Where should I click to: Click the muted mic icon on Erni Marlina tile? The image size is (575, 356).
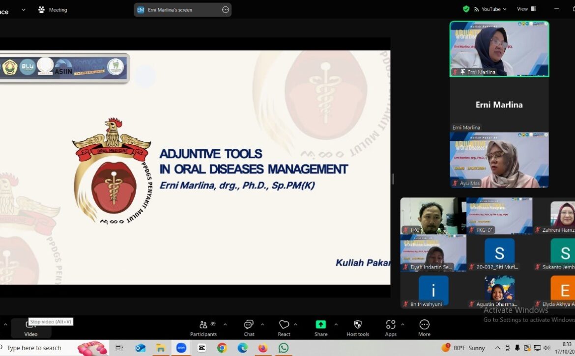tap(456, 72)
